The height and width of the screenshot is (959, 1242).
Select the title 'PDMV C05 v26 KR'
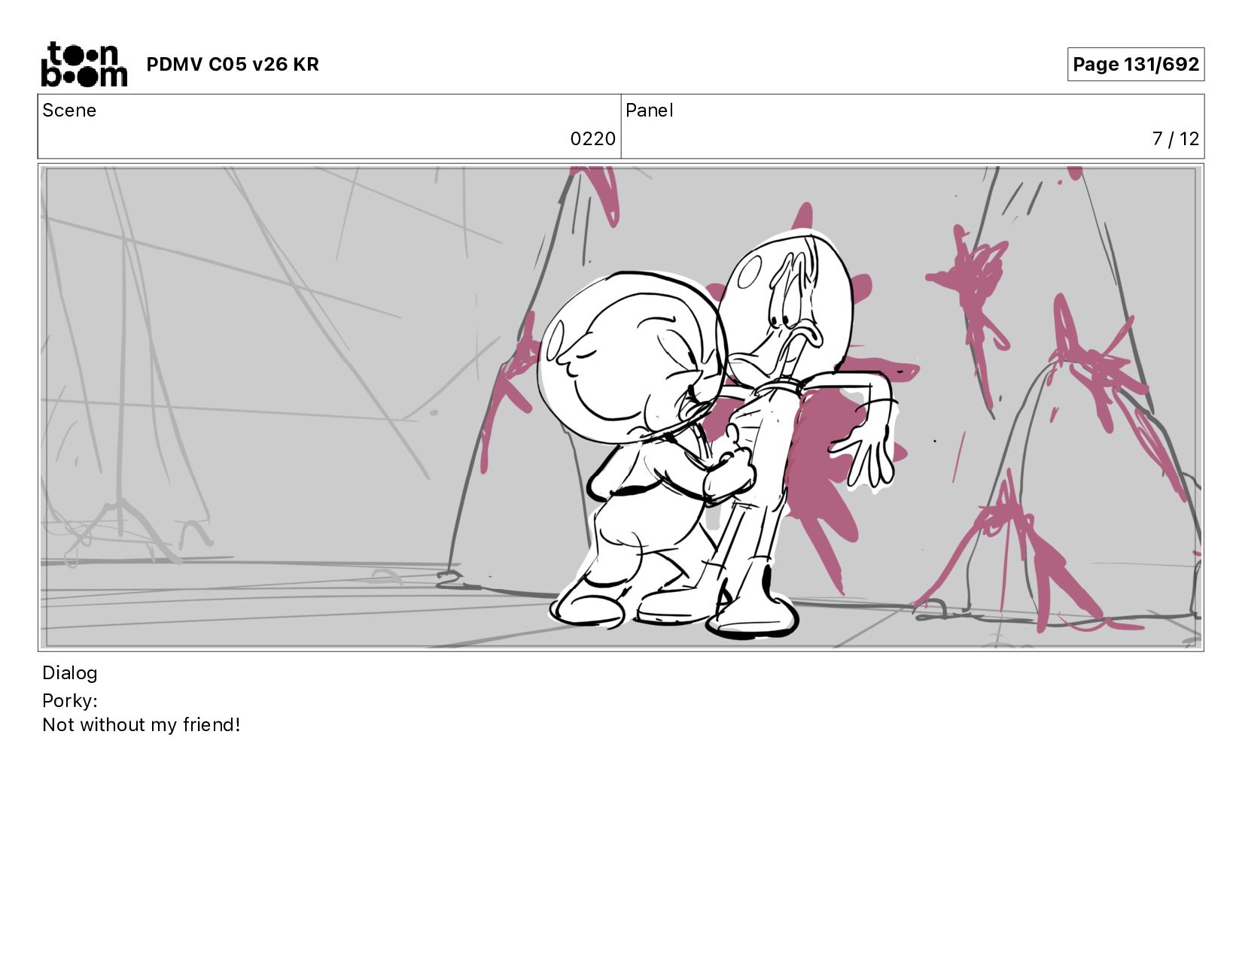coord(233,65)
